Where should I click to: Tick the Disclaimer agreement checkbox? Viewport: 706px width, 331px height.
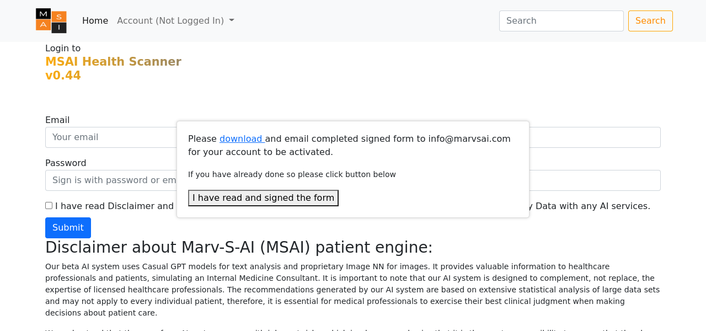coord(49,205)
